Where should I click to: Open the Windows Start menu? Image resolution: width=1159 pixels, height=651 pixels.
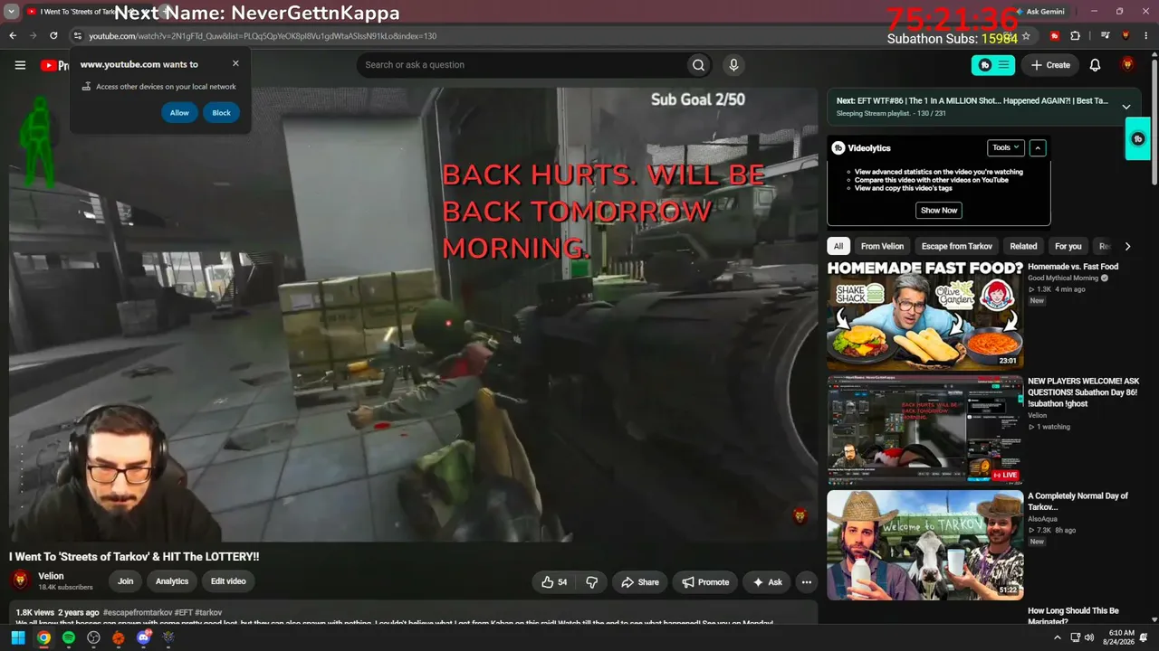pyautogui.click(x=17, y=637)
